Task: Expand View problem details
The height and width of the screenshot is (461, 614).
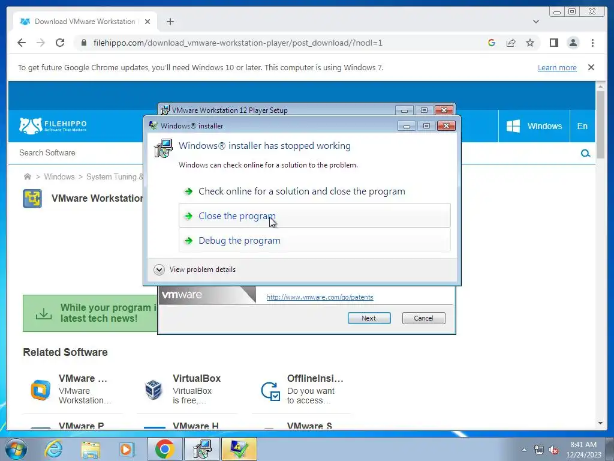Action: click(x=195, y=270)
